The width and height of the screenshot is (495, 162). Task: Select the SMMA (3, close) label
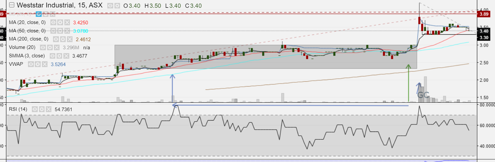pos(27,56)
